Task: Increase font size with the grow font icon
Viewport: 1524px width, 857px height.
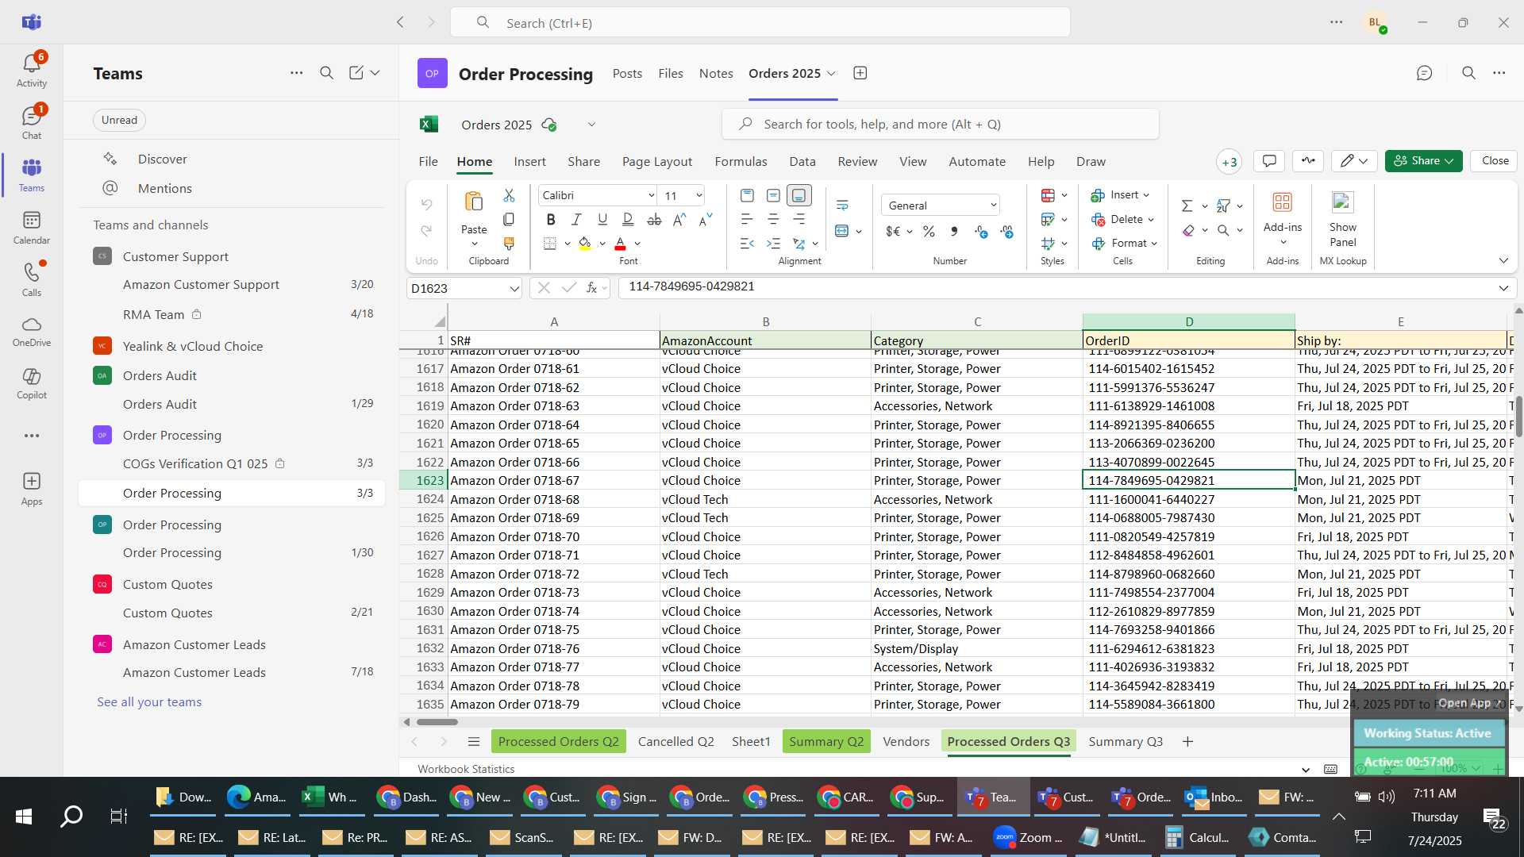Action: (679, 220)
